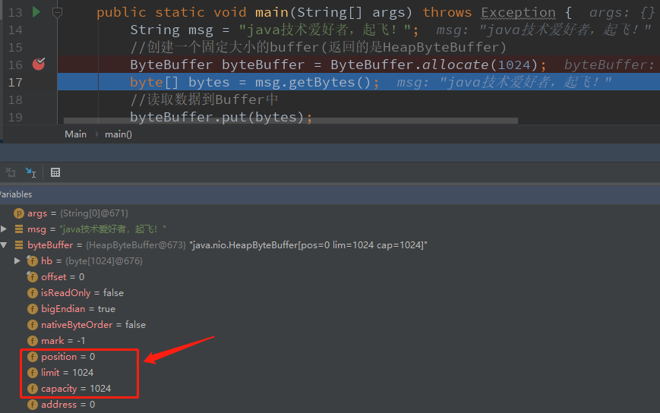Image resolution: width=660 pixels, height=413 pixels.
Task: Click the parameter icon beside args
Action: [x=18, y=213]
